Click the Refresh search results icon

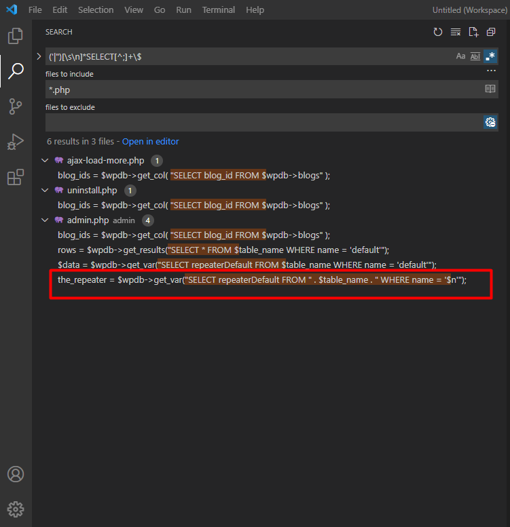click(x=438, y=32)
